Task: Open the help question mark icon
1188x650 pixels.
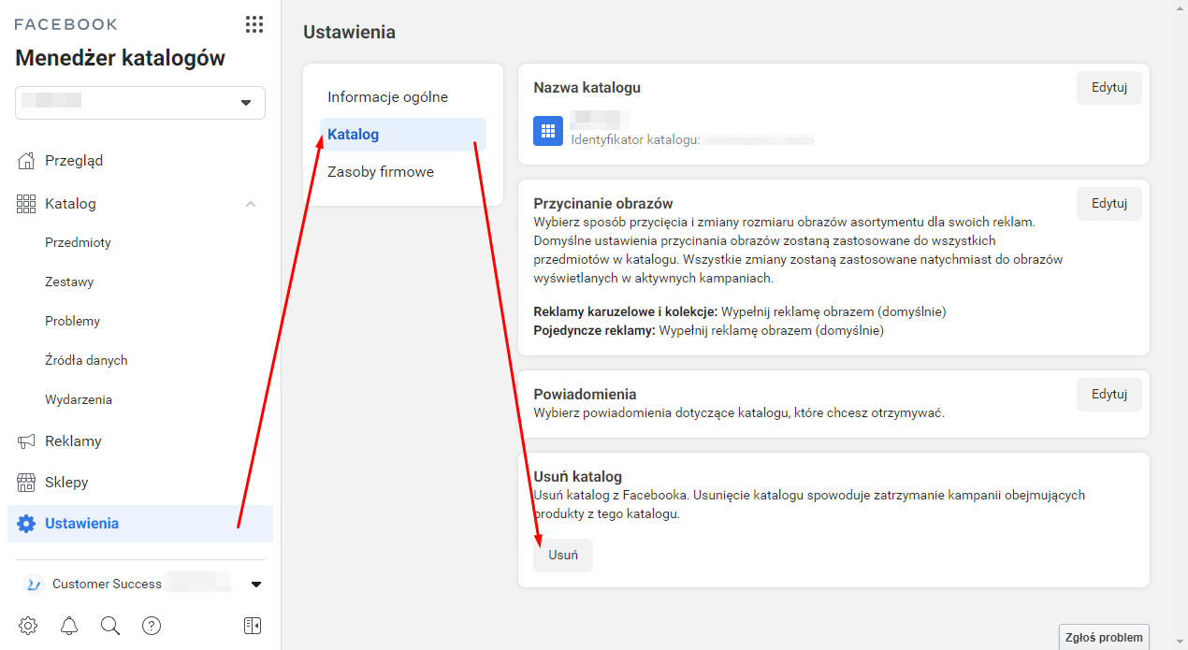Action: point(152,626)
